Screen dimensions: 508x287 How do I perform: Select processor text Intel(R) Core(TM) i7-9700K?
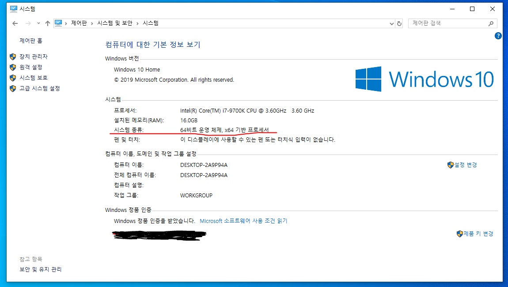(247, 111)
